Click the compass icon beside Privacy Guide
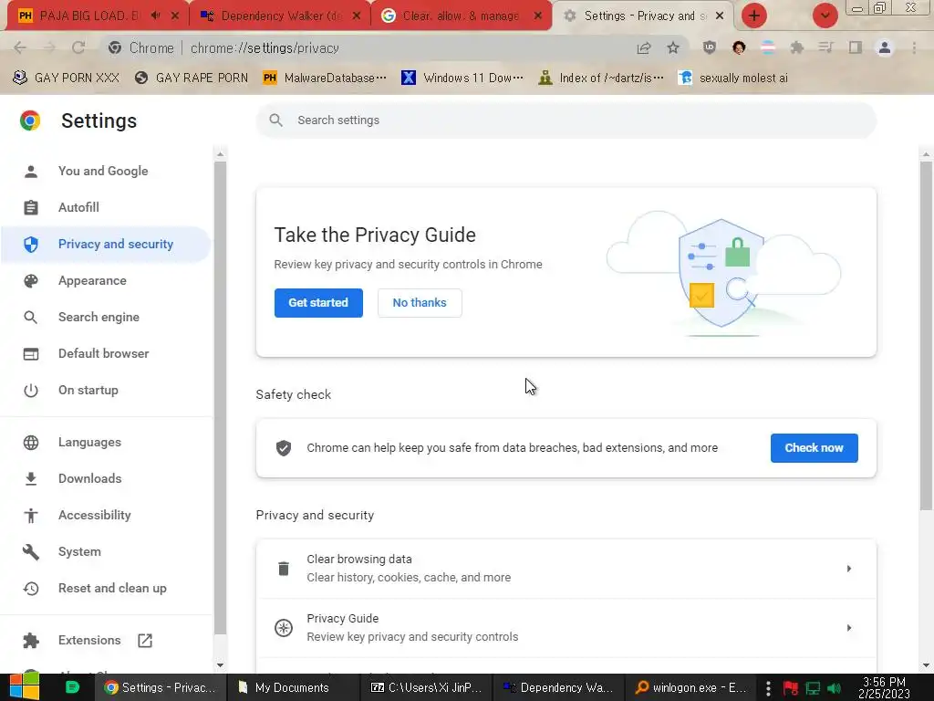Screen dimensions: 934x701 (284, 628)
